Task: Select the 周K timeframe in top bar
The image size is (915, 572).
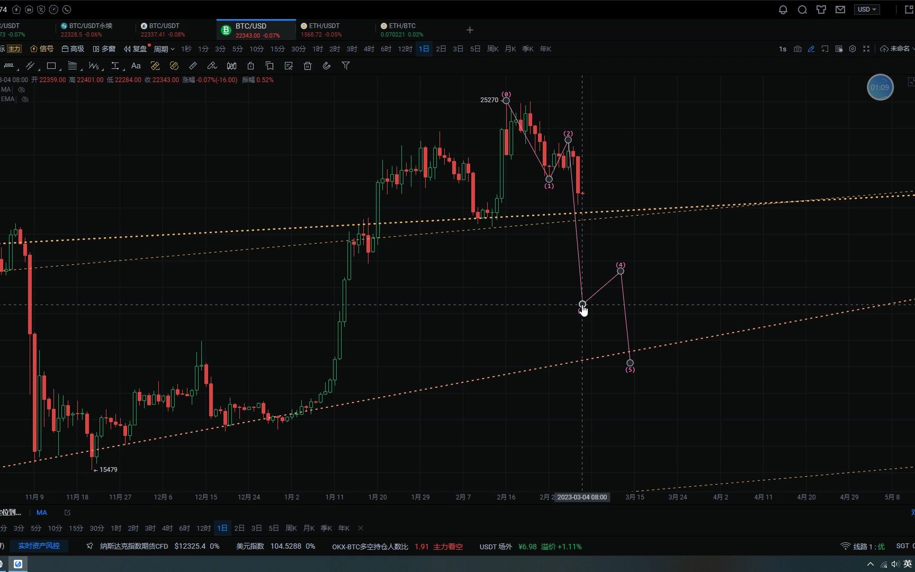Action: (x=493, y=49)
